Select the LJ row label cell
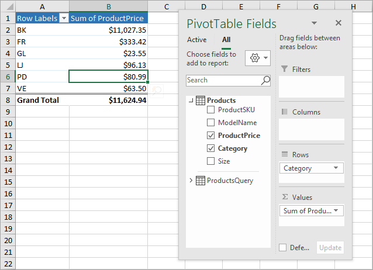 (42, 65)
